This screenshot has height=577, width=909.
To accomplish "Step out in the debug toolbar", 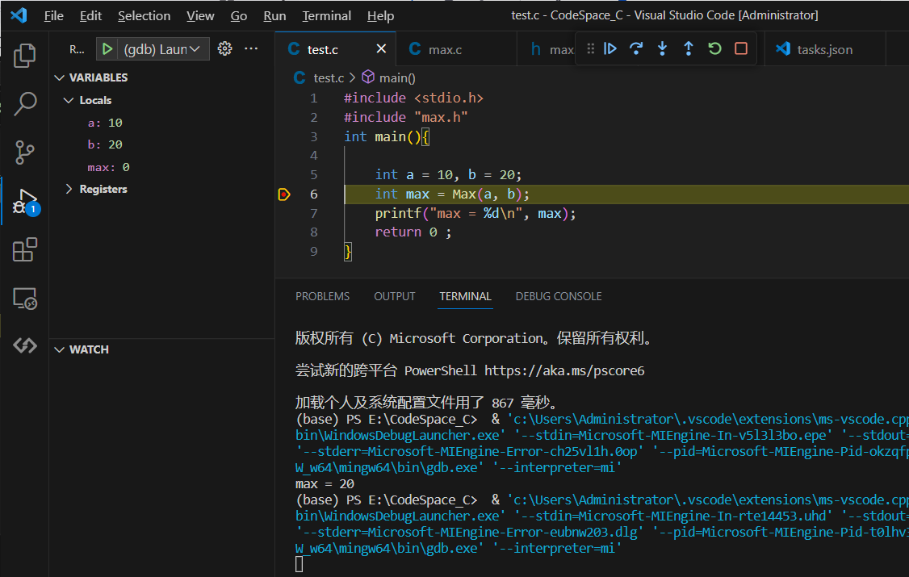I will 688,48.
